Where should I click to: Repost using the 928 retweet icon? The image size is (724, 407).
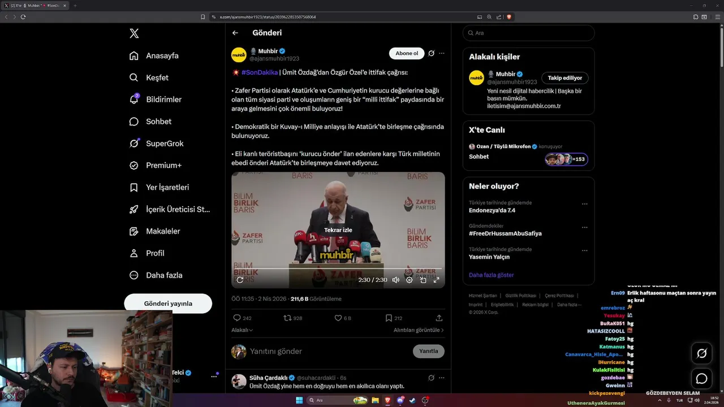pos(293,318)
